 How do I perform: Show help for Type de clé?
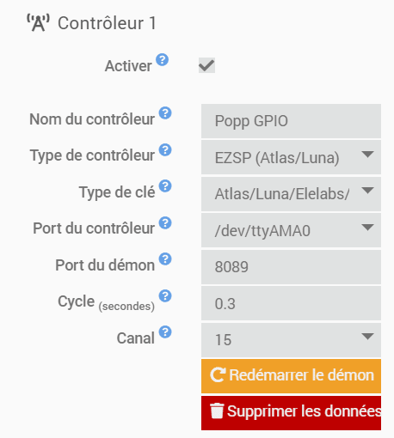pyautogui.click(x=165, y=186)
